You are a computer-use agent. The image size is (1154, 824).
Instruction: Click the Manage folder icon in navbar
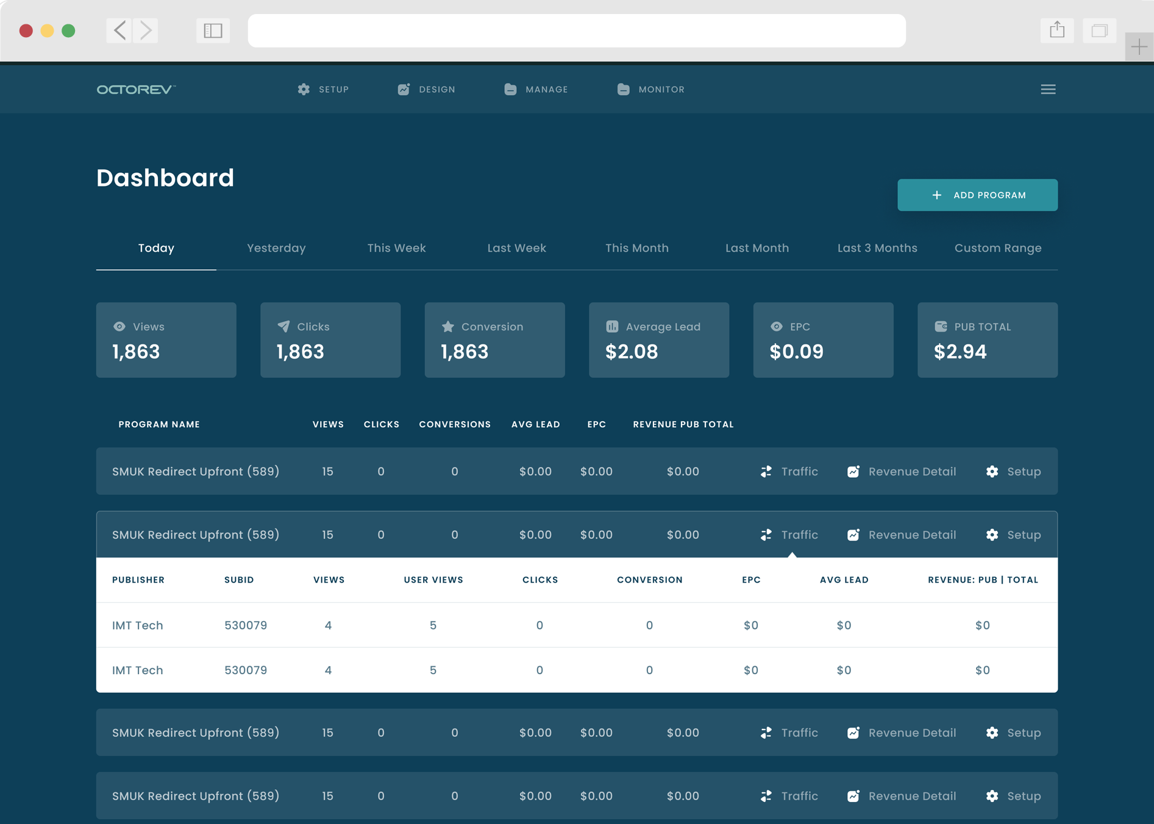(510, 90)
